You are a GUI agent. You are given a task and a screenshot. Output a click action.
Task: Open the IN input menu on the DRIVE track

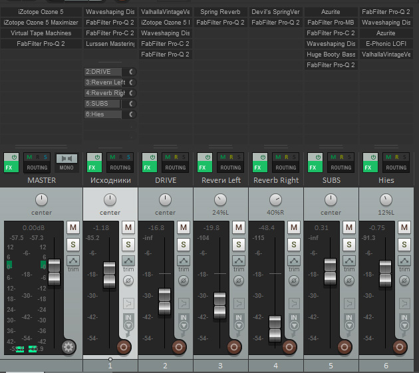coord(184,322)
